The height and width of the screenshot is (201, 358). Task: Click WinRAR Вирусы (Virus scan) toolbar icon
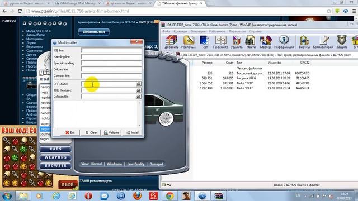point(304,42)
